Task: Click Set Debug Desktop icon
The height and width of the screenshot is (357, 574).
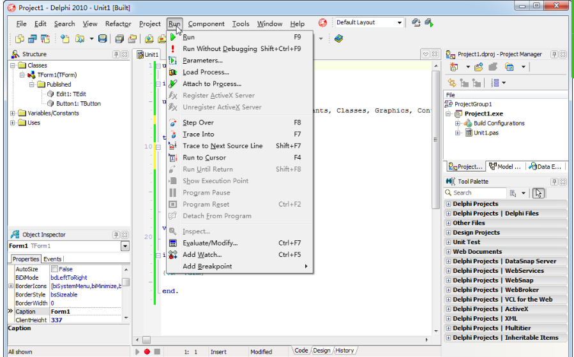Action: [x=429, y=23]
